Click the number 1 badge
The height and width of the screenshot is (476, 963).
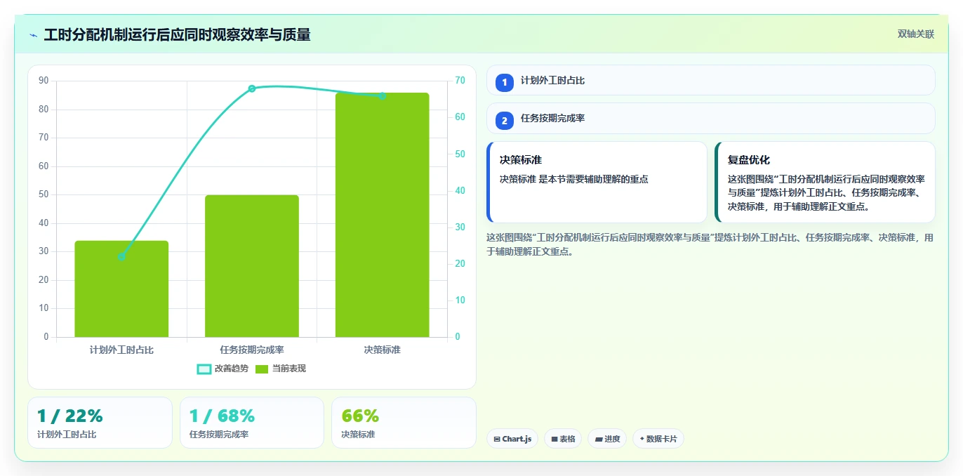[504, 83]
